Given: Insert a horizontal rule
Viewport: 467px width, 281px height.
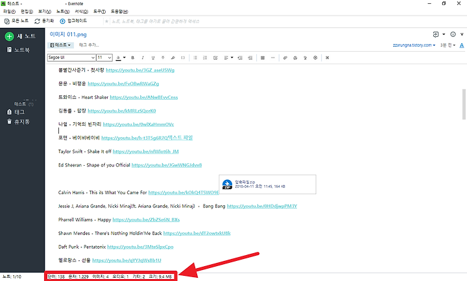Looking at the screenshot, I should tap(273, 58).
